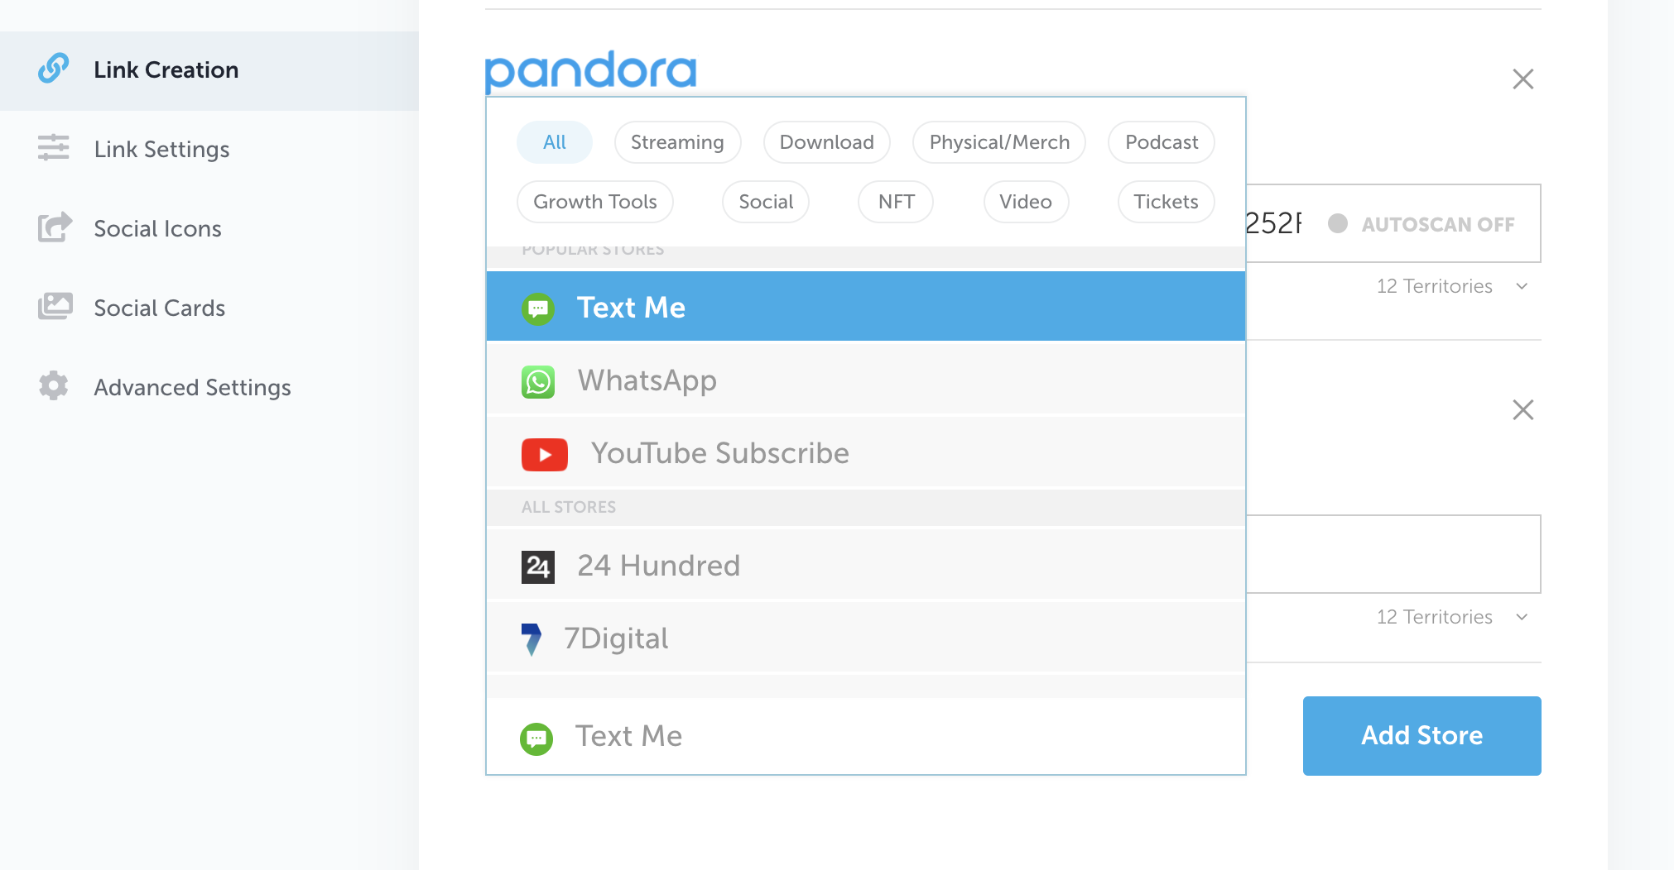Expand the second 12 Territories dropdown
The image size is (1674, 870).
point(1451,617)
